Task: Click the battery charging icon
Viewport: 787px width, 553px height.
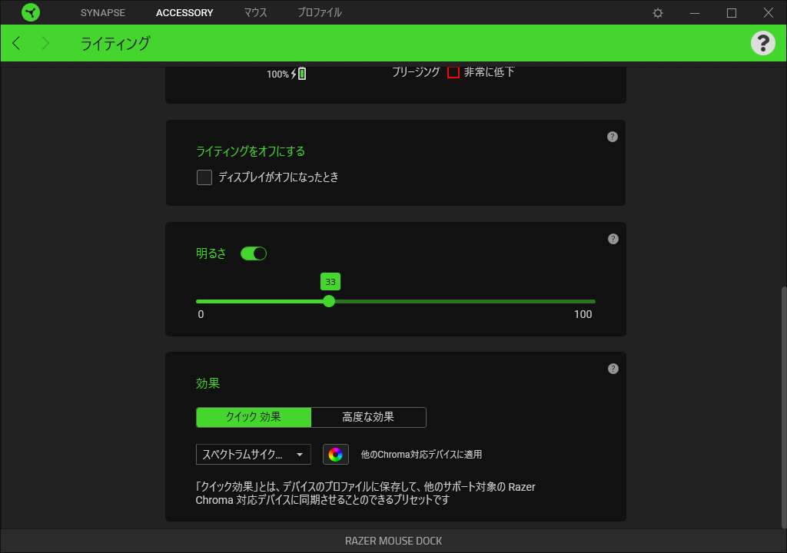Action: click(x=299, y=74)
